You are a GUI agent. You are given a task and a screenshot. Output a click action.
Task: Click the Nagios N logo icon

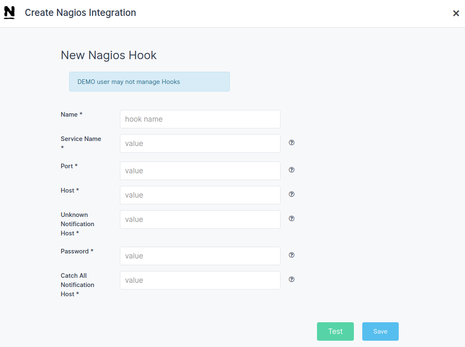tap(9, 13)
